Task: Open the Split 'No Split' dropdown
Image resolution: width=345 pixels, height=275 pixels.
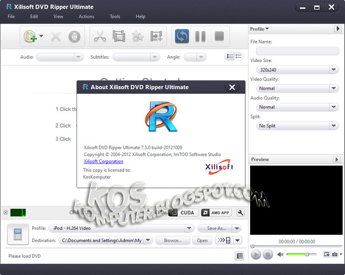Action: tap(297, 126)
